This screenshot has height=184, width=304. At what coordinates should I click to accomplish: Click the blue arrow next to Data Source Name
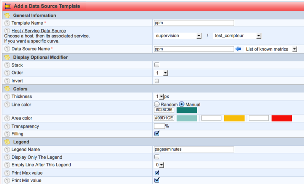pos(238,49)
